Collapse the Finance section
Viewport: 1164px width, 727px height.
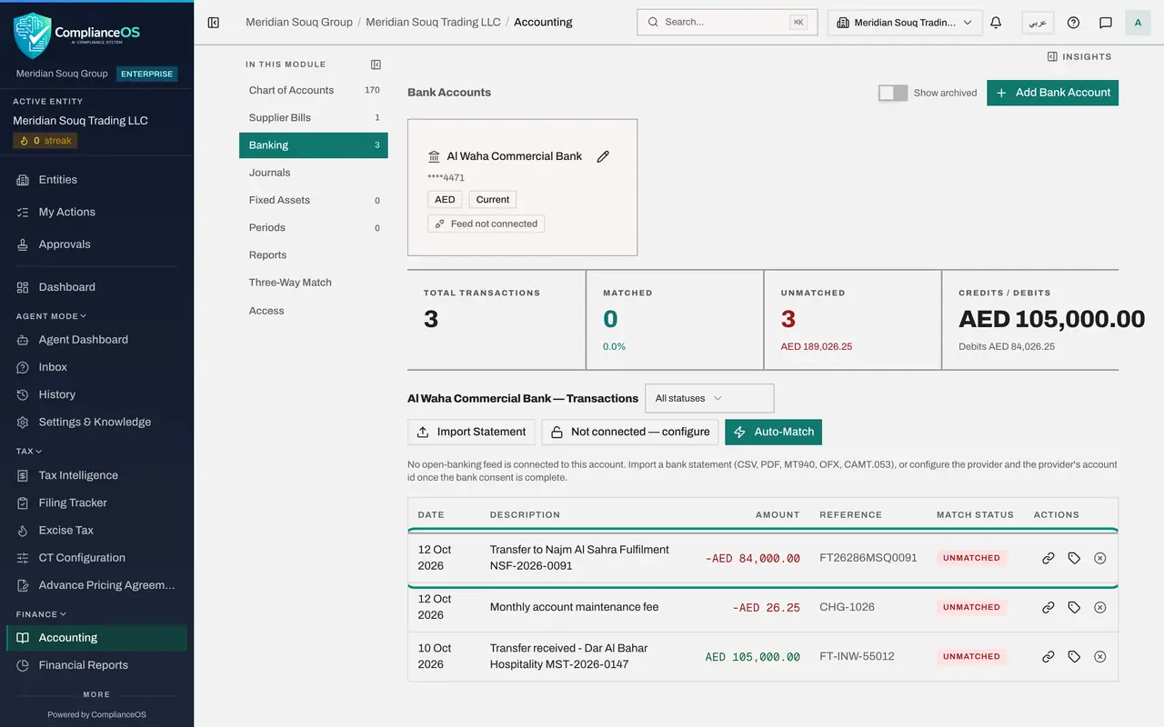click(41, 614)
